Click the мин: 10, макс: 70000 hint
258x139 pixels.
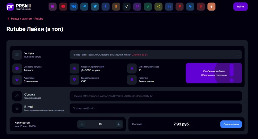(x=25, y=126)
